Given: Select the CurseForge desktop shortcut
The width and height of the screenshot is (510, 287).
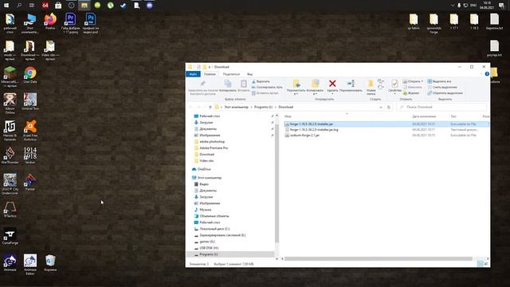Looking at the screenshot, I should (10, 236).
